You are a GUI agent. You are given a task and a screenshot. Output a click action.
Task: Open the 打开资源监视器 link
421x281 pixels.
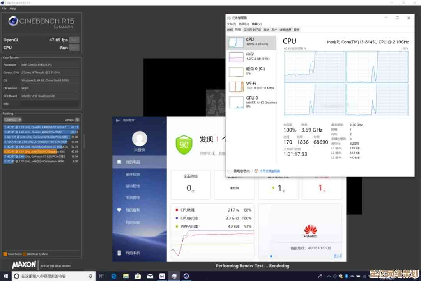pos(269,171)
